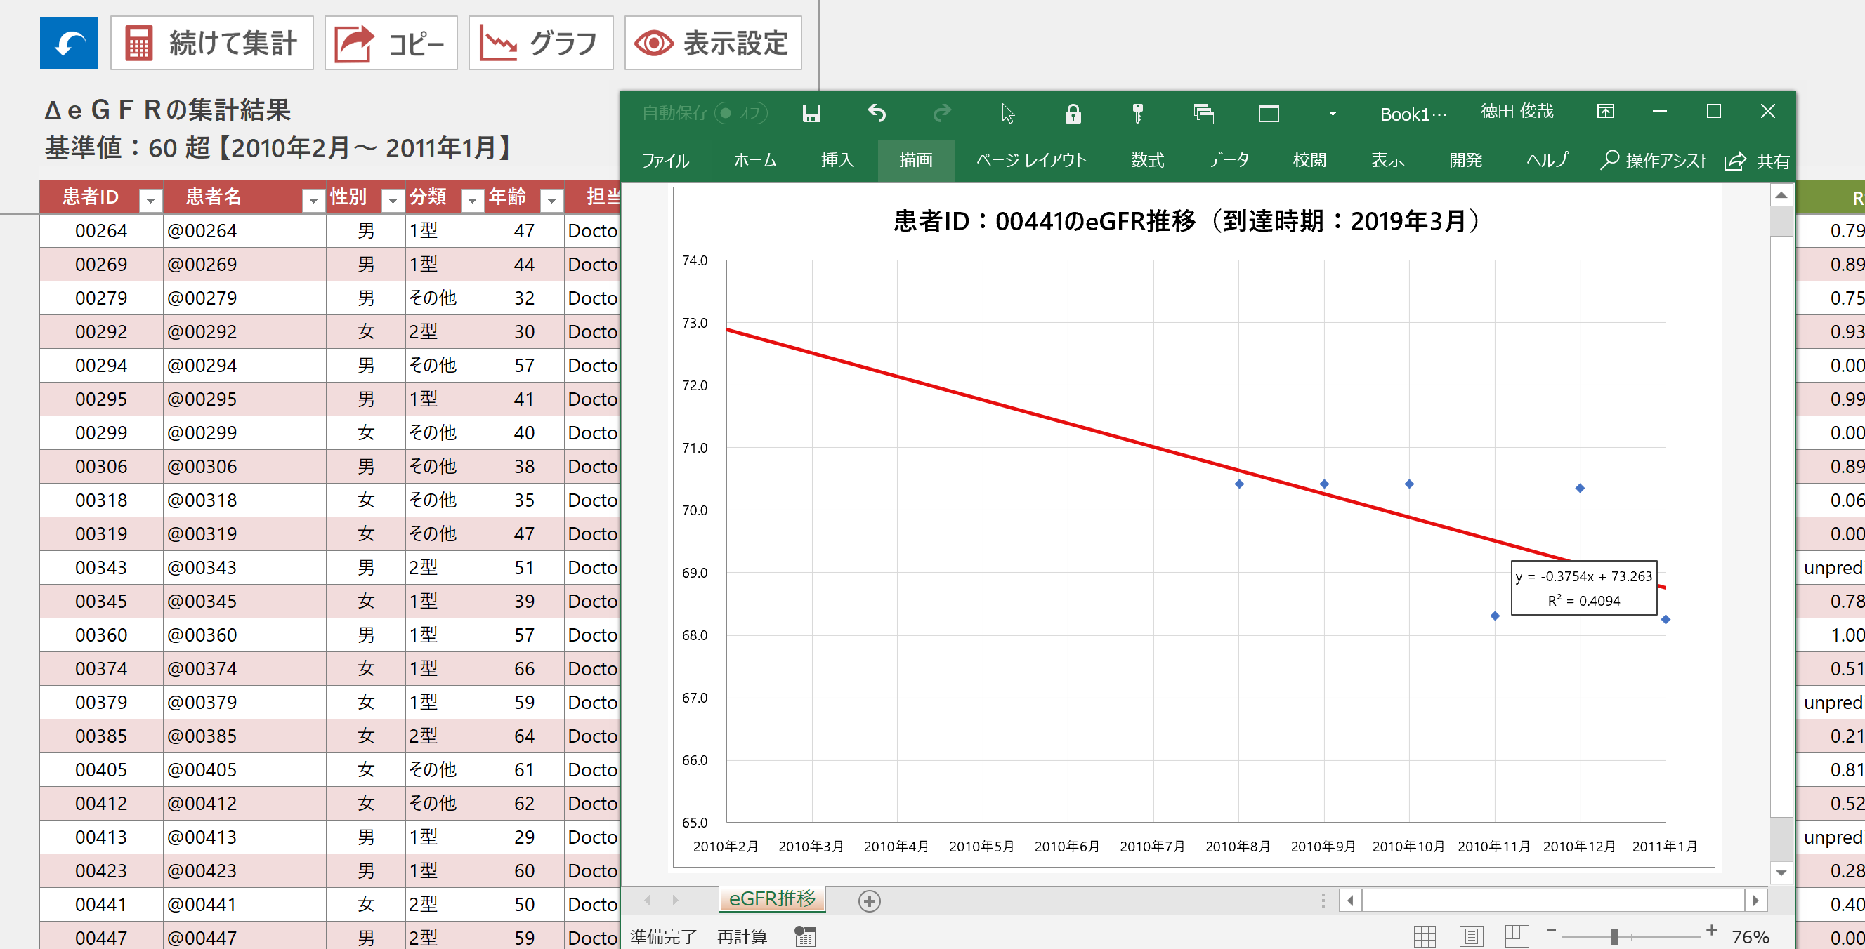1865x949 pixels.
Task: Expand the 性別 column filter dropdown
Action: (393, 199)
